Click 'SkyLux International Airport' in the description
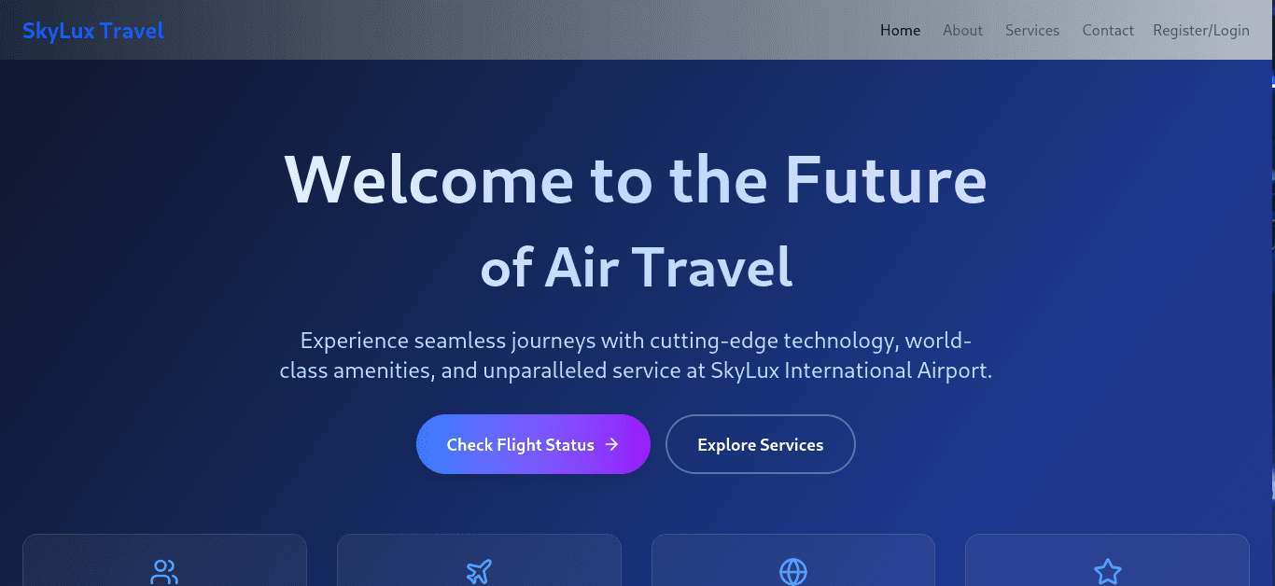This screenshot has height=586, width=1275. click(848, 370)
